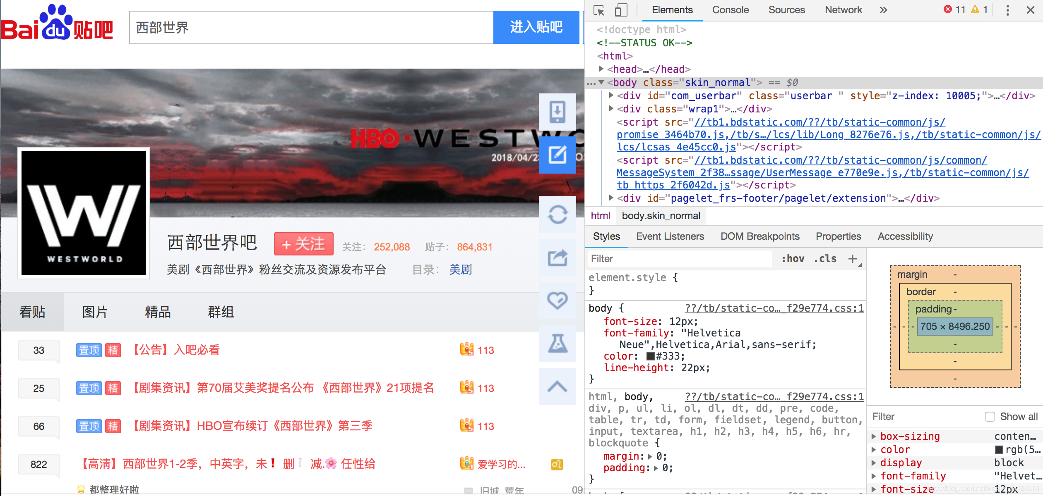The width and height of the screenshot is (1043, 496).
Task: Click the 705 × 8496.250 content box
Action: [x=955, y=327]
